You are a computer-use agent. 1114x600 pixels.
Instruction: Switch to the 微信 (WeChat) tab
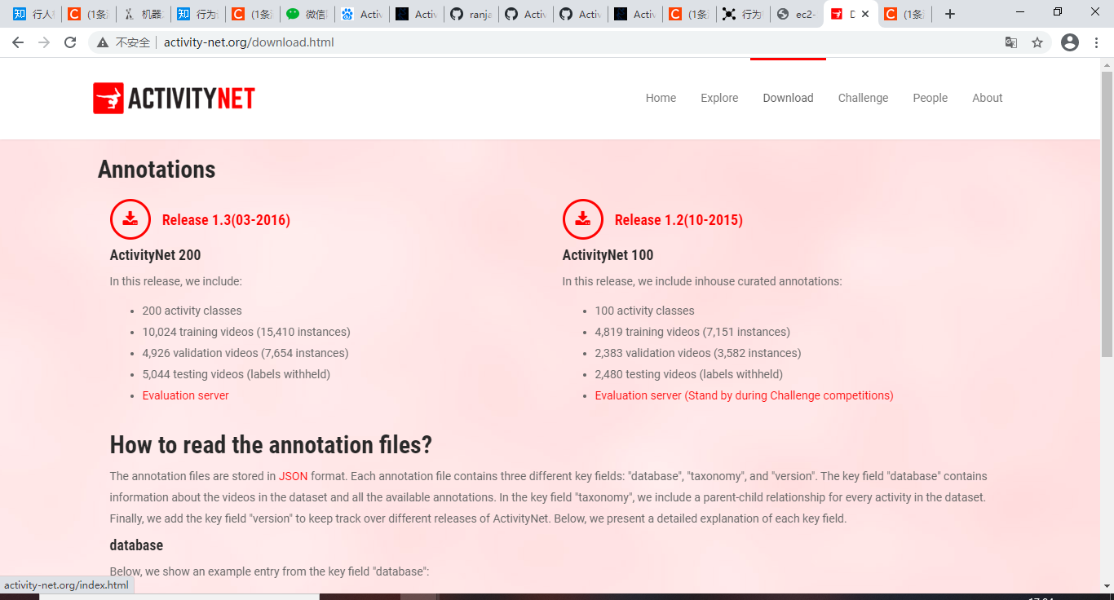[307, 13]
